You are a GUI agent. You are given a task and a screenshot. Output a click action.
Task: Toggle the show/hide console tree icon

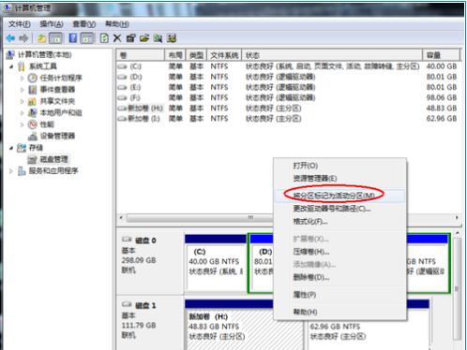point(55,38)
